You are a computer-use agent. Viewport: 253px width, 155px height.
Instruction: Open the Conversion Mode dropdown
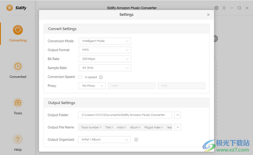[x=105, y=41]
